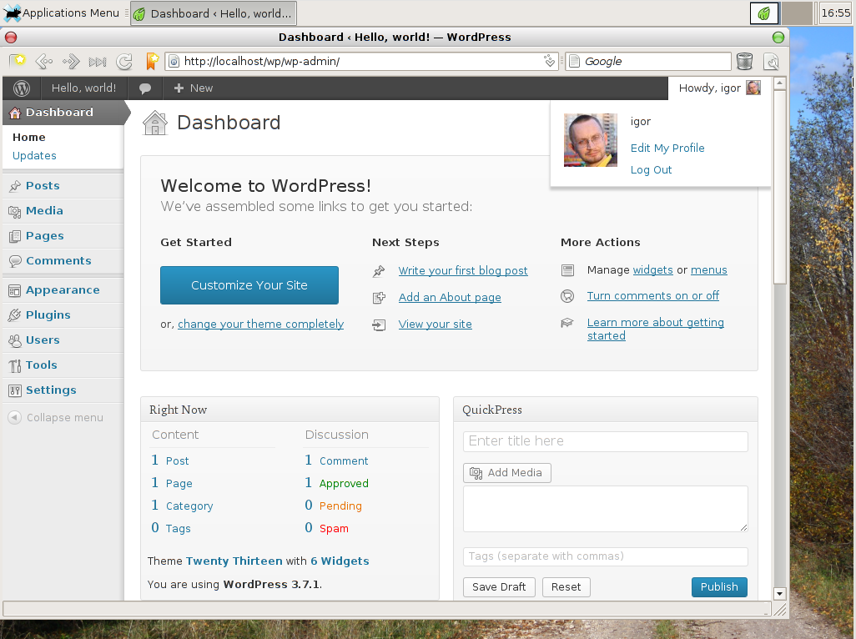Open the Posts menu label
This screenshot has width=856, height=639.
43,186
